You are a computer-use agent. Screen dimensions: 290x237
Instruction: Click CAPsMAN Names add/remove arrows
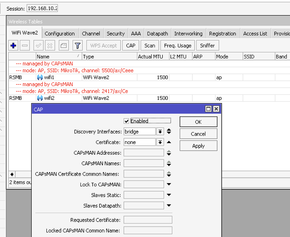click(x=169, y=163)
